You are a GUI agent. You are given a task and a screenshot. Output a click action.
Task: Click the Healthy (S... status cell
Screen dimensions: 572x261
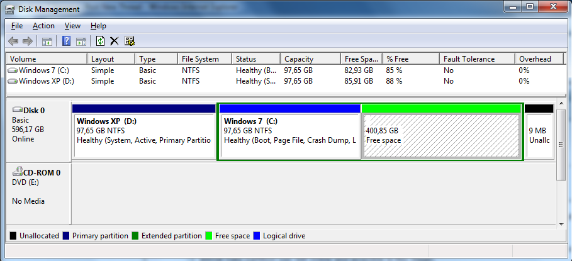255,81
